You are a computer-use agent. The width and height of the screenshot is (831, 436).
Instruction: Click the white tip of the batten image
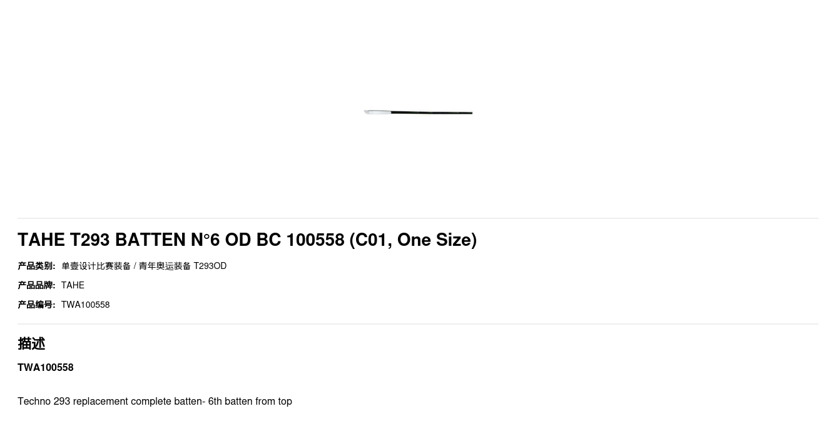[x=376, y=112]
